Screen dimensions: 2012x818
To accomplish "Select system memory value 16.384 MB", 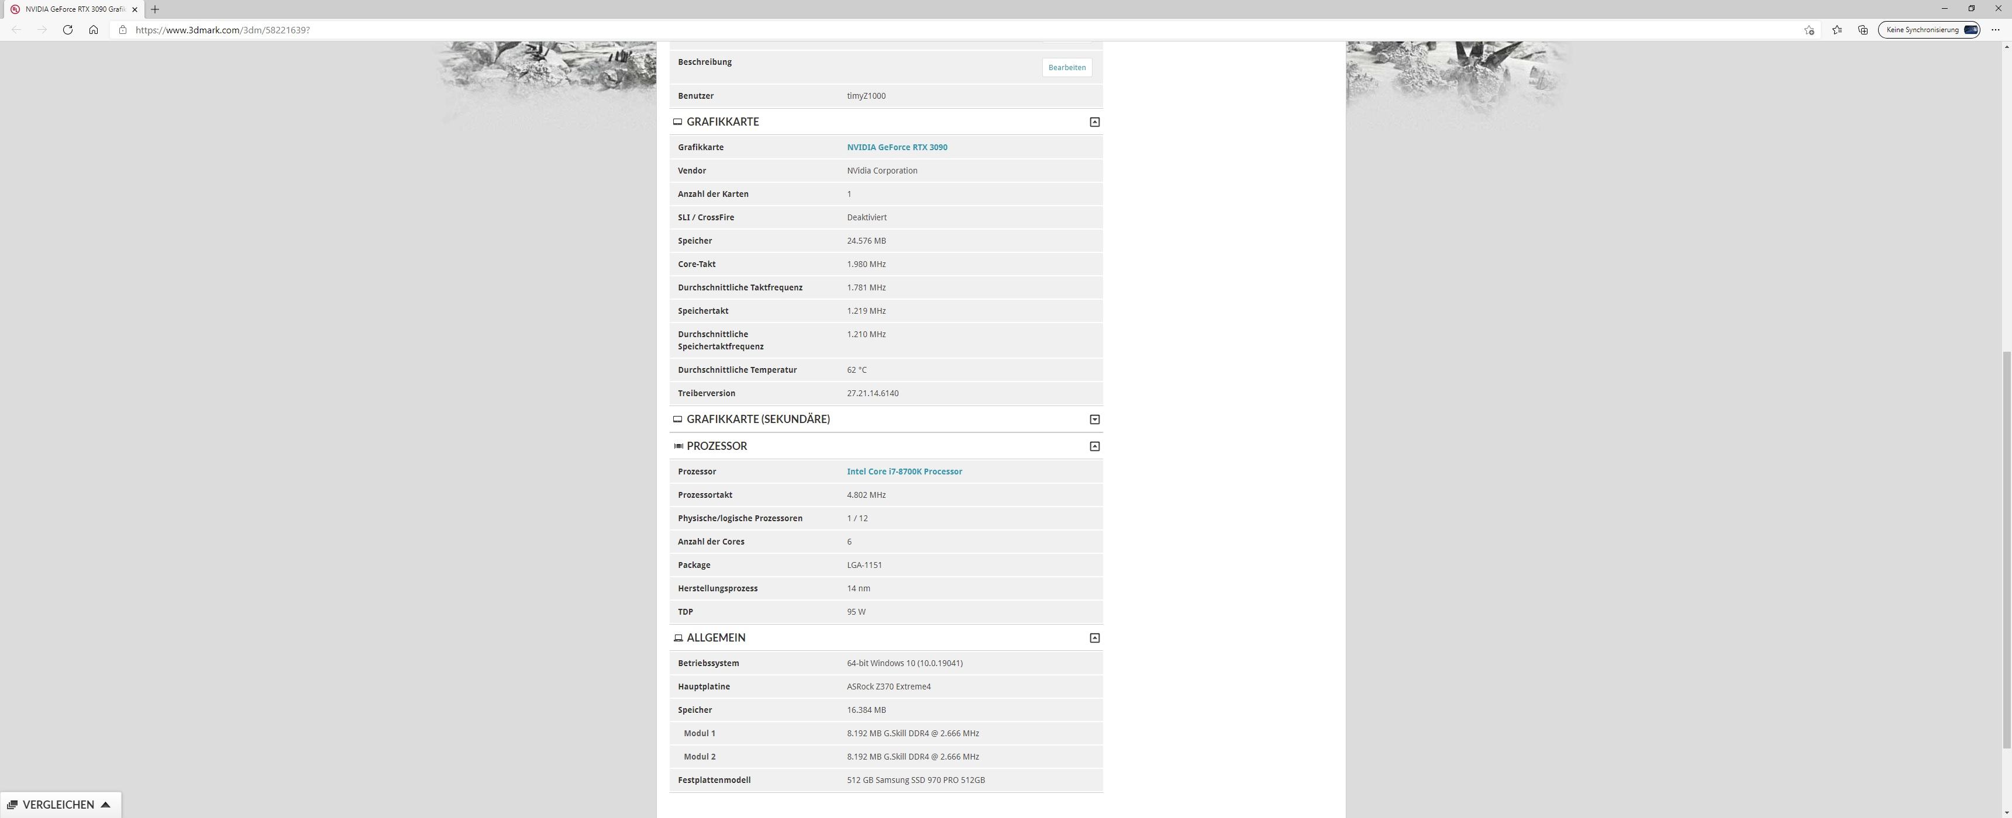I will click(x=866, y=710).
